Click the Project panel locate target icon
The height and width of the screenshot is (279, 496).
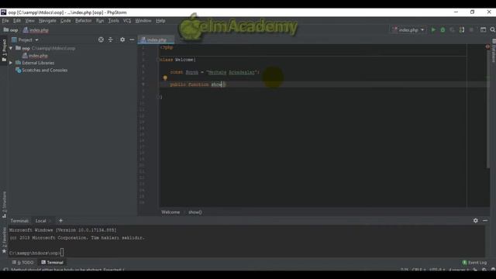(101, 40)
